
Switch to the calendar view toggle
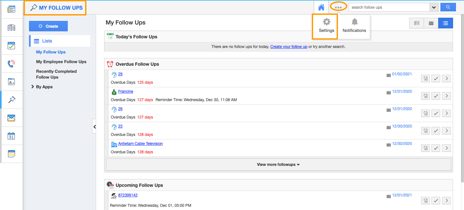coord(431,23)
